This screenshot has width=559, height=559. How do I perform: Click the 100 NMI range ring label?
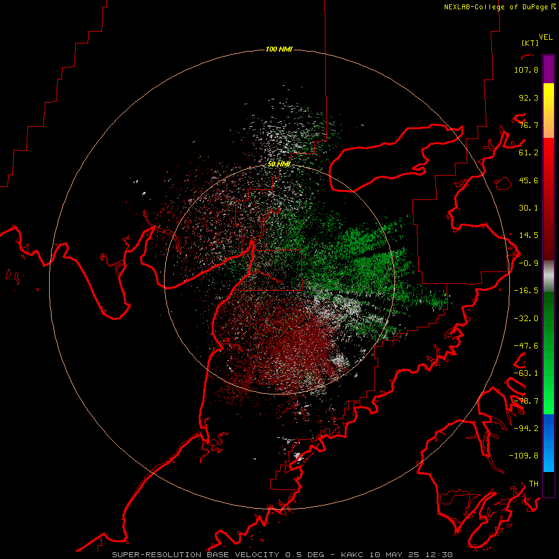point(279,49)
